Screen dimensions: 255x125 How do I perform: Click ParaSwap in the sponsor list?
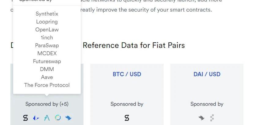tap(47, 45)
